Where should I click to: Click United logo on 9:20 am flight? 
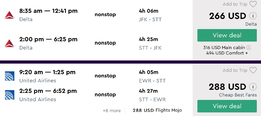[x=9, y=76]
